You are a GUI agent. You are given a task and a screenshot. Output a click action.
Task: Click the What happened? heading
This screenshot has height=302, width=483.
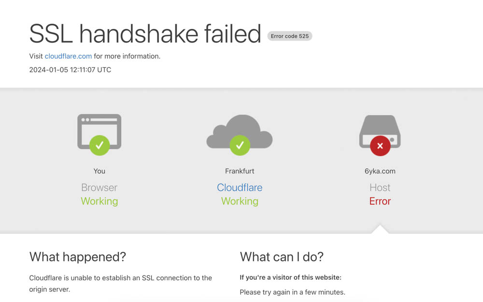[x=78, y=257]
